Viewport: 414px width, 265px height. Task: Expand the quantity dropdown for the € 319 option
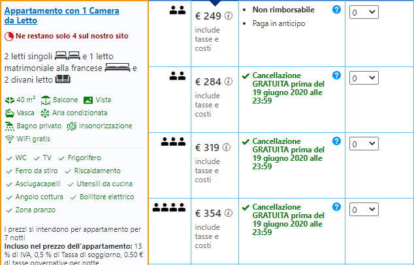(x=364, y=144)
